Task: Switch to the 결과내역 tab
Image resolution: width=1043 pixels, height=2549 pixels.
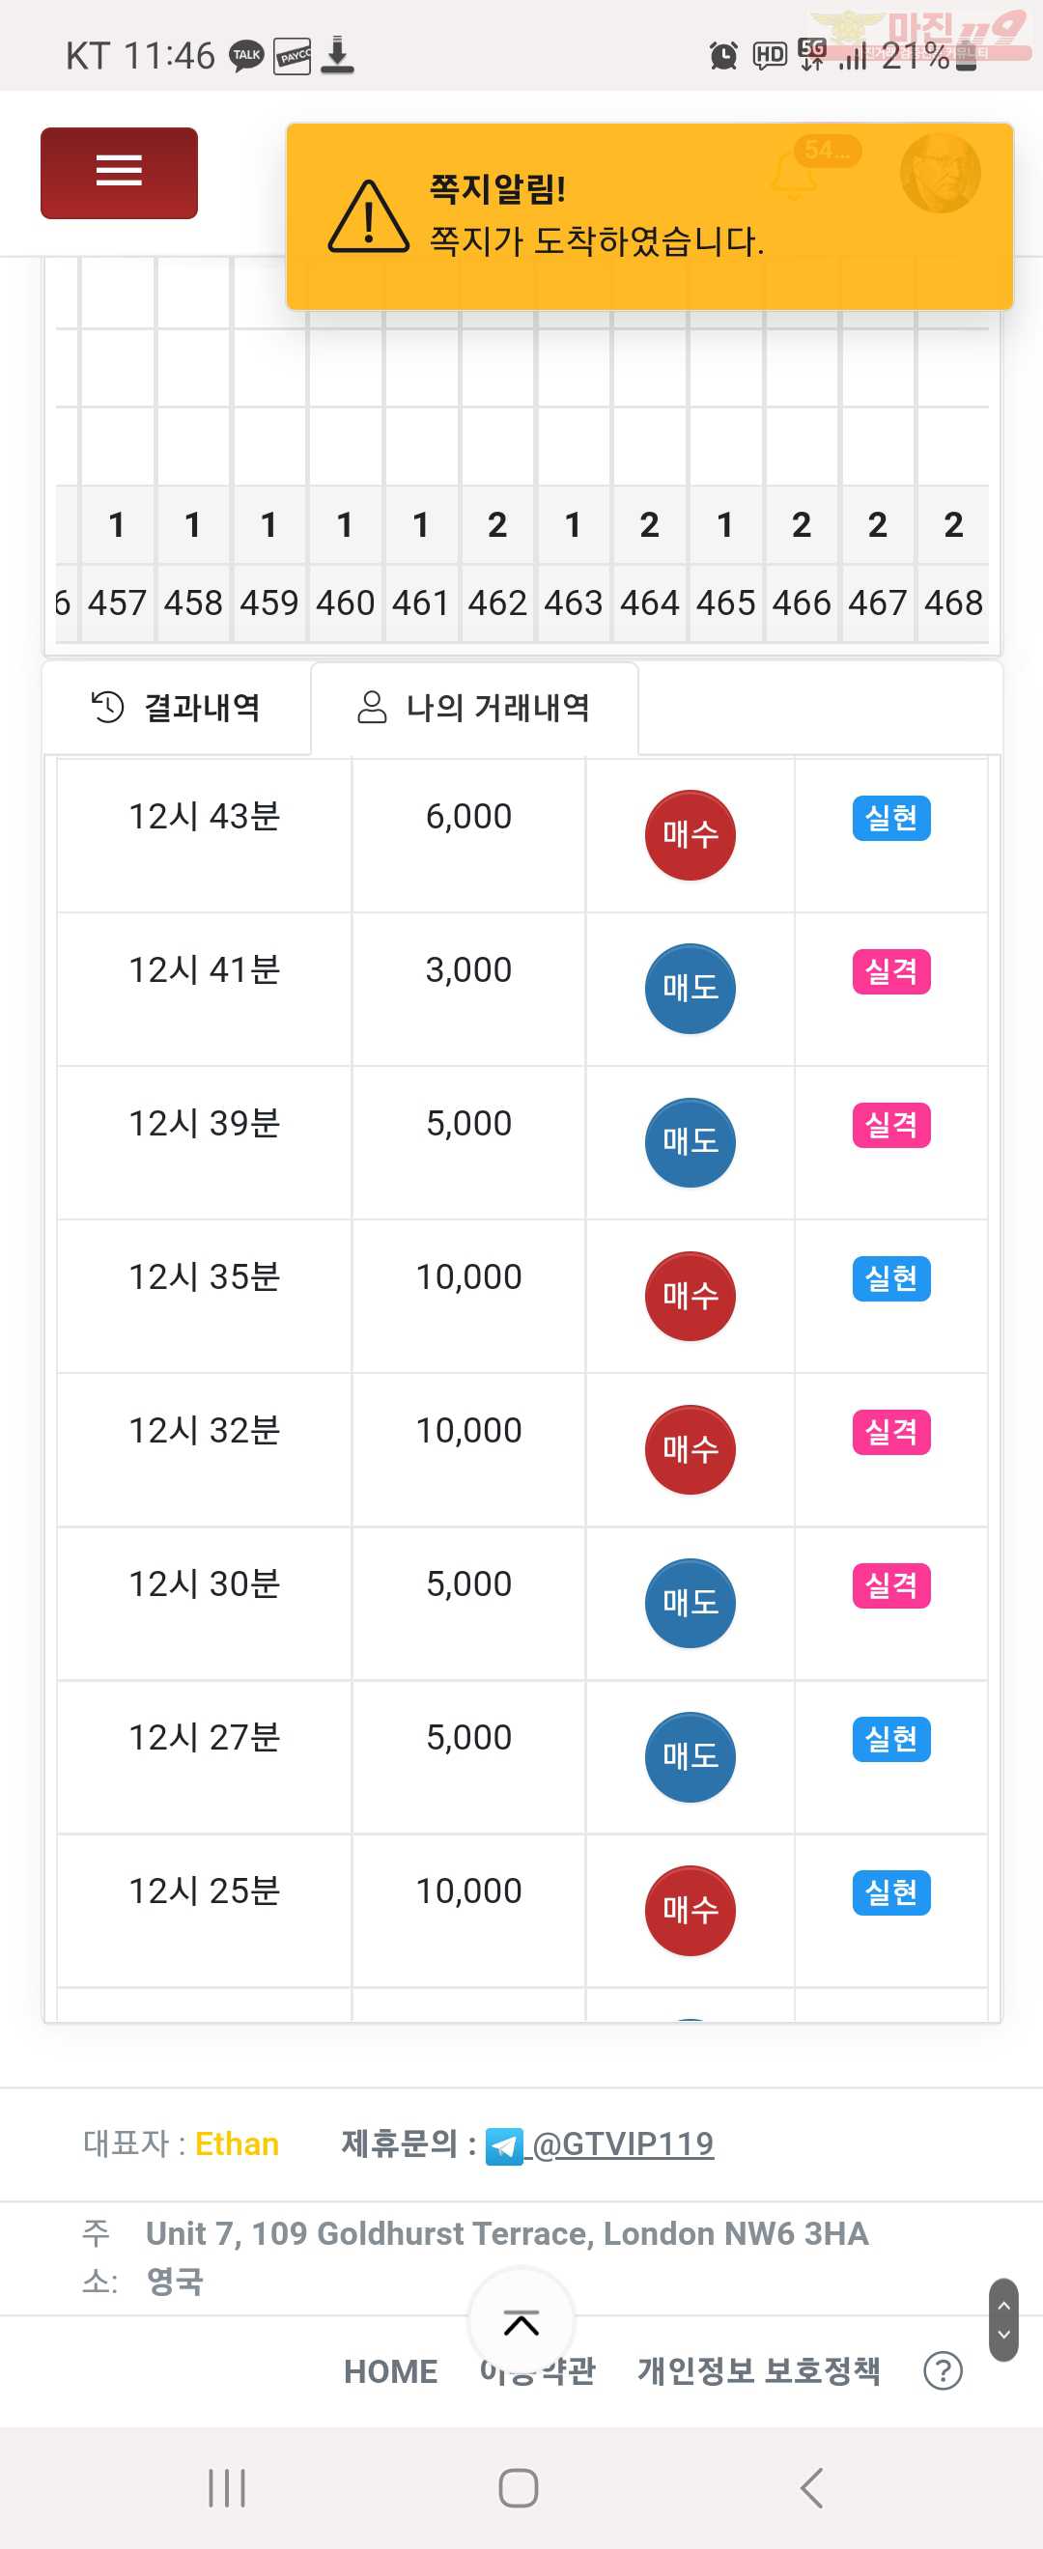Action: (176, 708)
